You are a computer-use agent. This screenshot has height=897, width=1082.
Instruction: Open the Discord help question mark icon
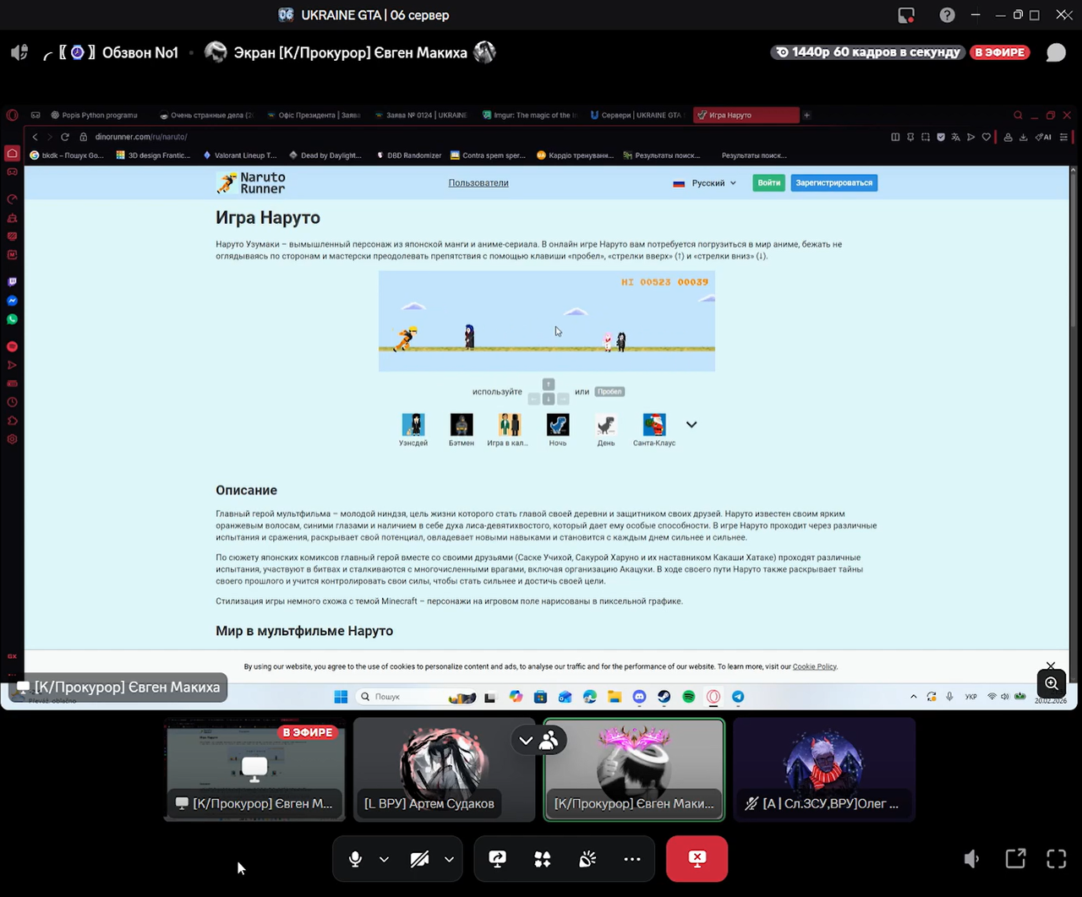pyautogui.click(x=948, y=15)
